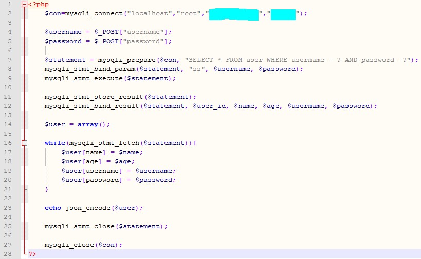Click the $user_id variable
Viewport: 421px width, 259px height.
coord(209,106)
